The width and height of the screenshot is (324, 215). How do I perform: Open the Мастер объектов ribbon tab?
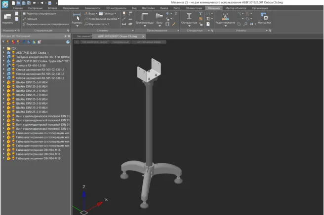235,8
